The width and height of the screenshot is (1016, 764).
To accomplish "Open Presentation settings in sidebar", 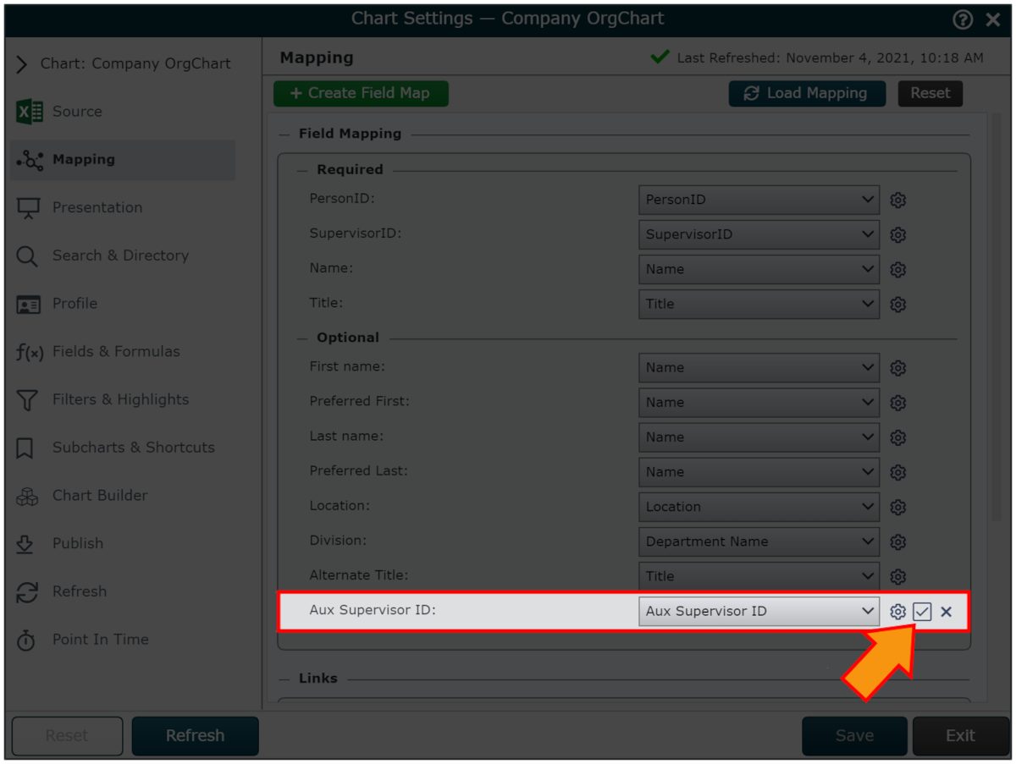I will click(x=97, y=207).
